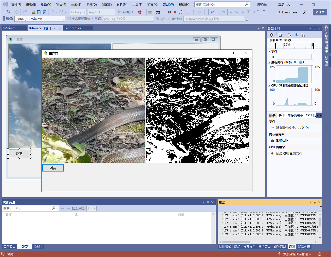Click the original snake photo in app
The width and height of the screenshot is (331, 257).
point(93,110)
